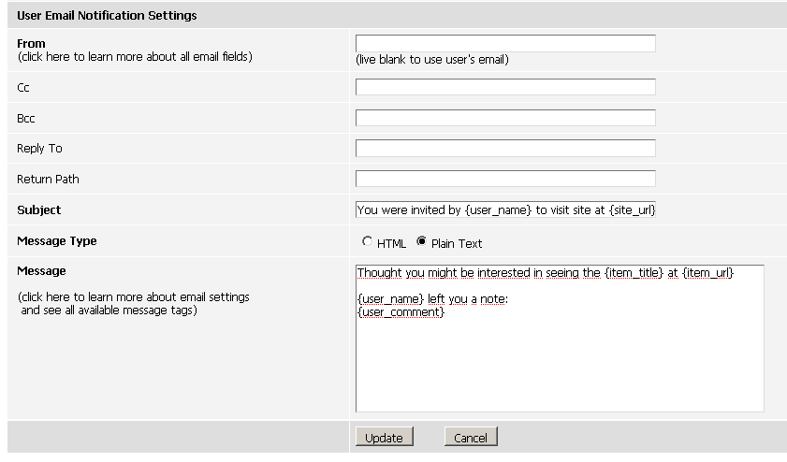
Task: Click the message line starting with Thought
Action: pyautogui.click(x=545, y=273)
